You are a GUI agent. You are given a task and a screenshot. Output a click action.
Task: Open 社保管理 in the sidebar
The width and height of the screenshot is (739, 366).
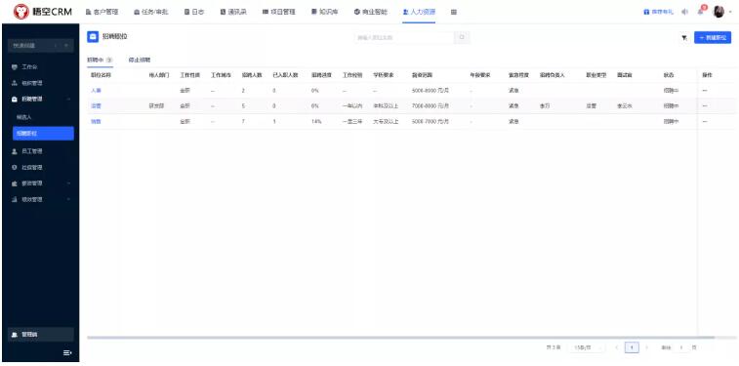click(41, 167)
